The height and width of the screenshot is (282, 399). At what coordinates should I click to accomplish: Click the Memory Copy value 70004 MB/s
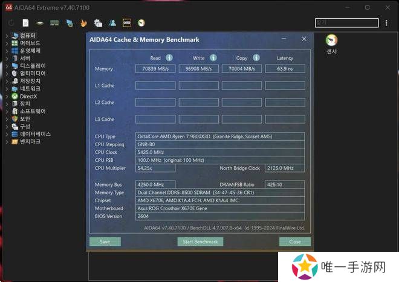242,69
